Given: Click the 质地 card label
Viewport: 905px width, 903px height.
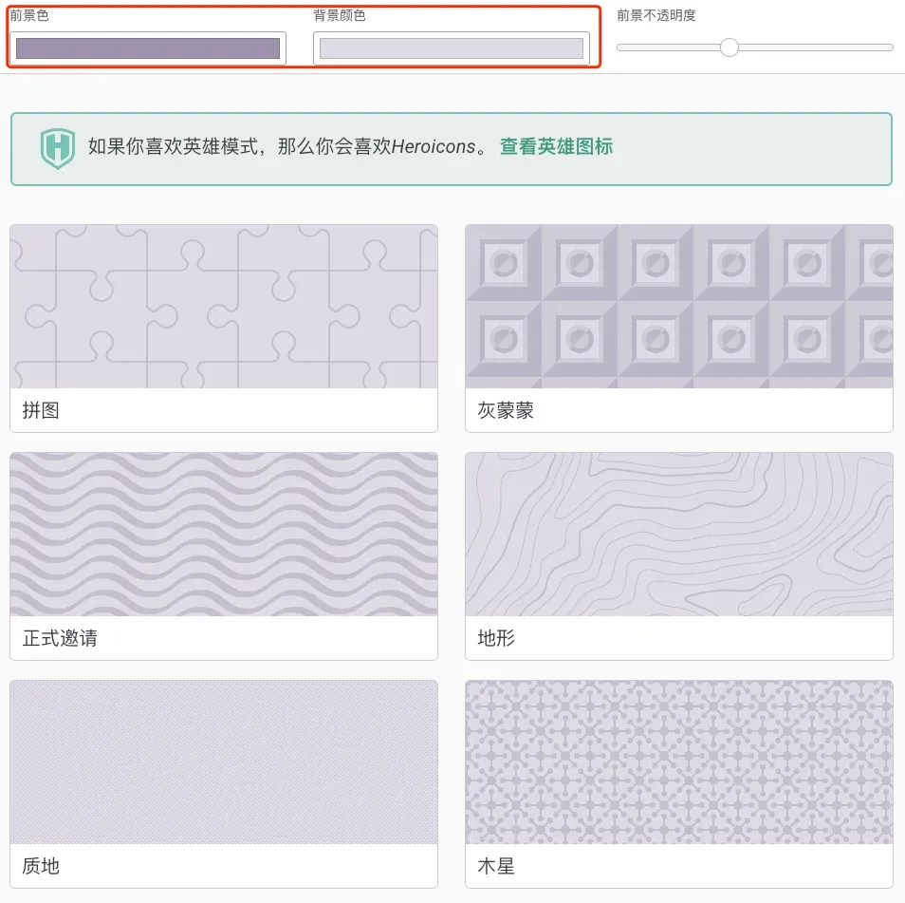Looking at the screenshot, I should (41, 866).
